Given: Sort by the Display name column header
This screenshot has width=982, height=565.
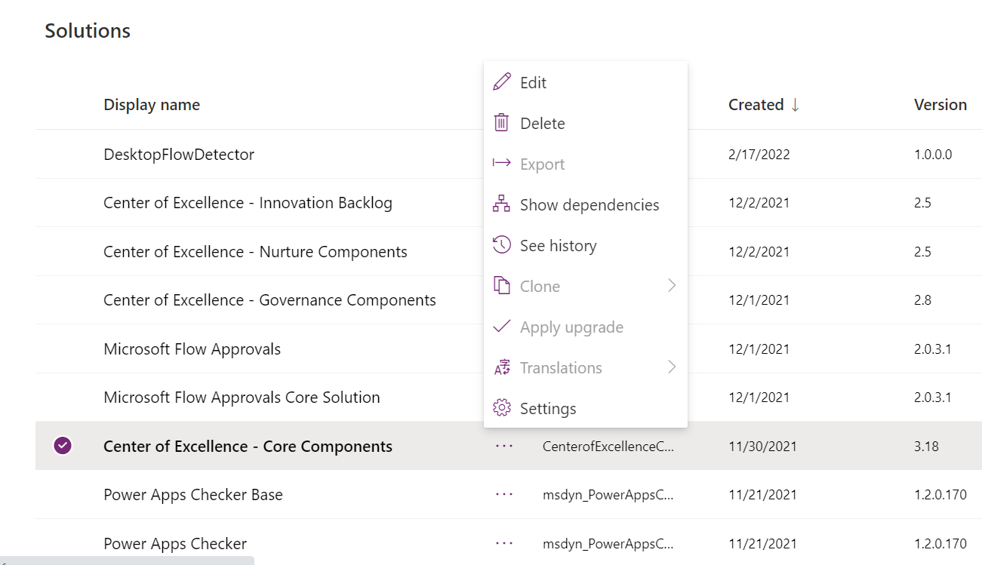Looking at the screenshot, I should tap(152, 105).
